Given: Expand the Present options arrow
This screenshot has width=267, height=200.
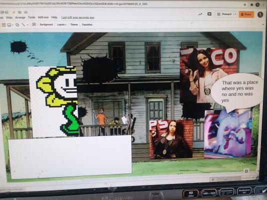Looking at the screenshot, I should pos(235,14).
